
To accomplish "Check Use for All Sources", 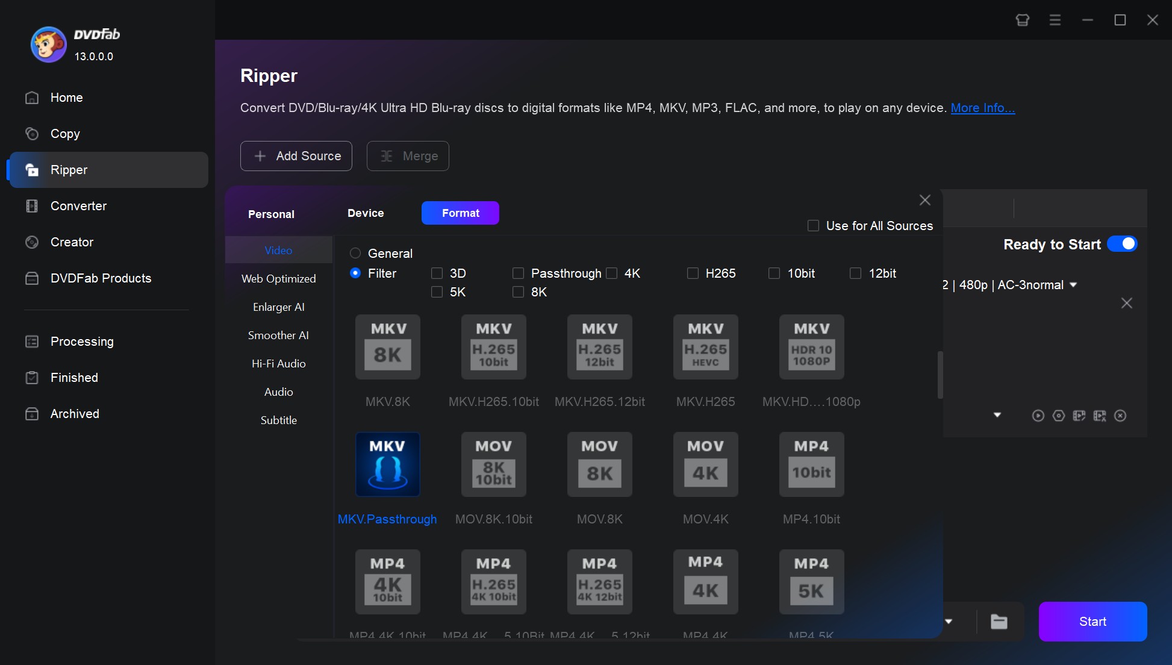I will [813, 226].
